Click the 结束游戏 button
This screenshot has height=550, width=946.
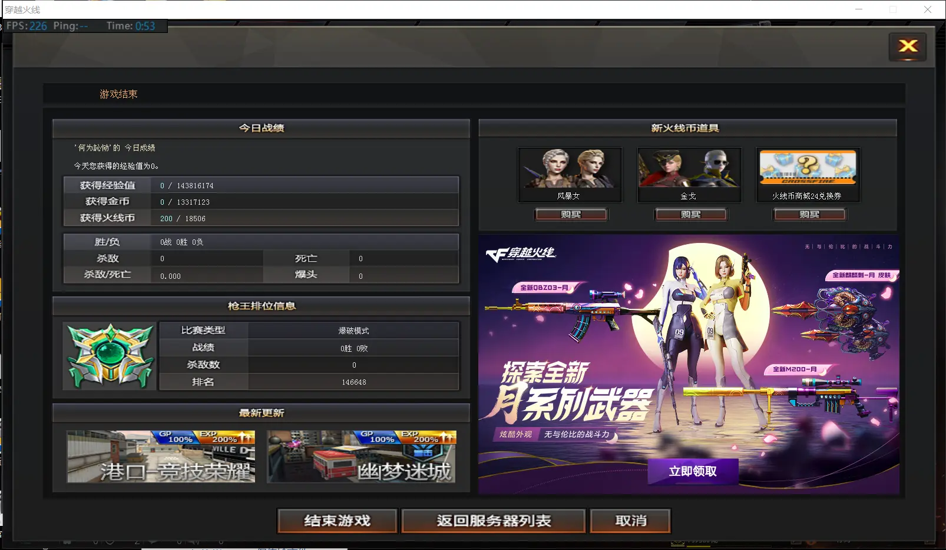coord(338,521)
